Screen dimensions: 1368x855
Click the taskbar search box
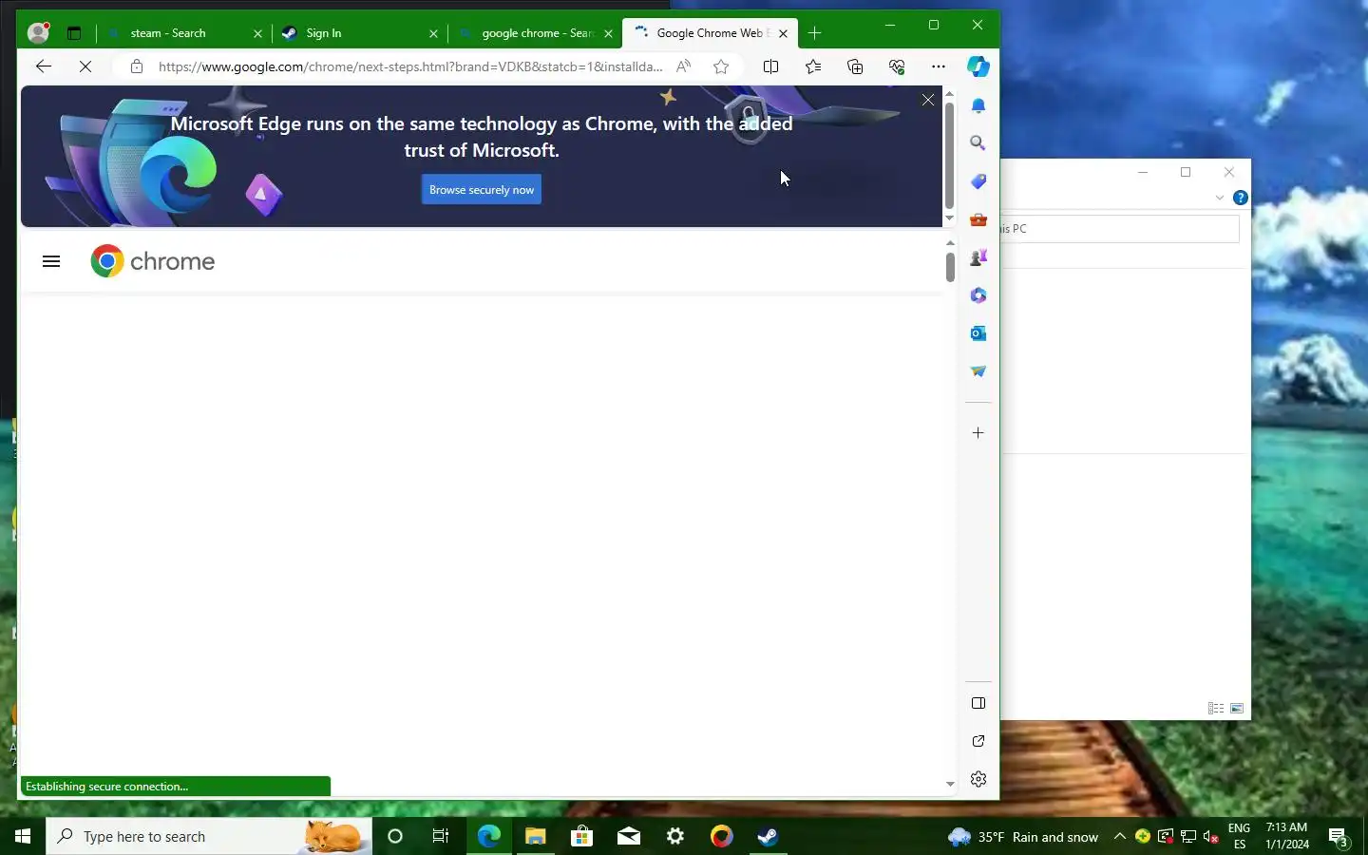(209, 836)
